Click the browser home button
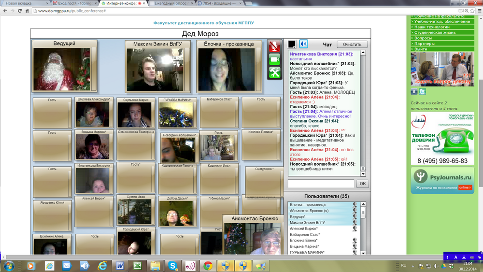 pos(27,11)
